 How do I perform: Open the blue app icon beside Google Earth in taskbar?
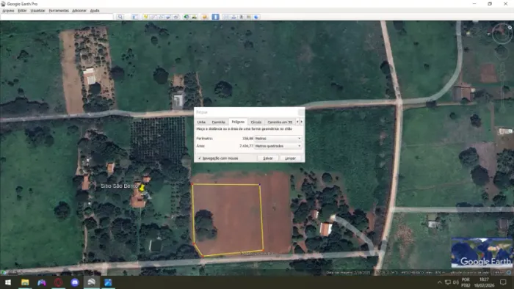pyautogui.click(x=108, y=282)
